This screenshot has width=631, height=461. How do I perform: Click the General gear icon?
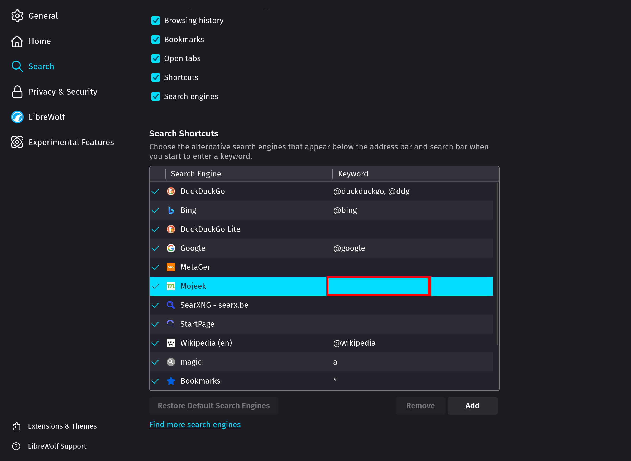coord(17,16)
